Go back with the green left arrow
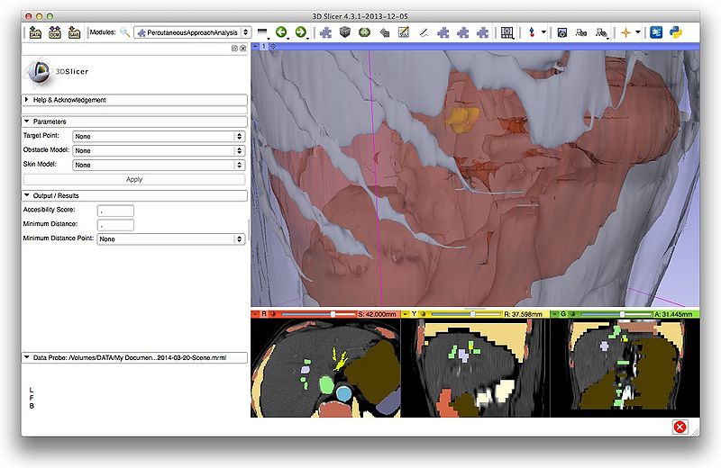 (x=281, y=32)
